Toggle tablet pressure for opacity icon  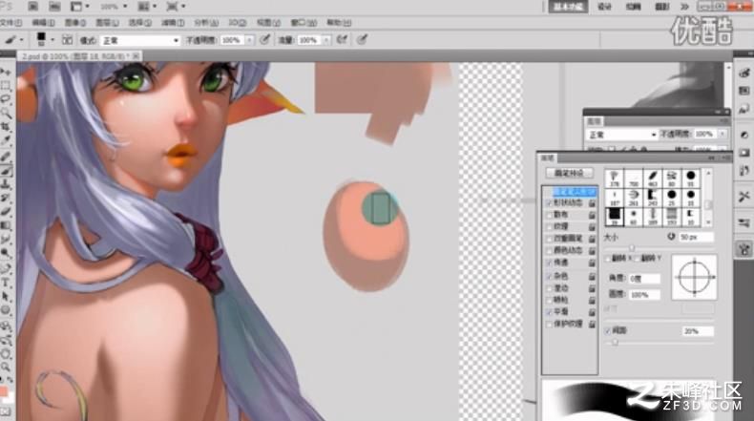coord(264,40)
